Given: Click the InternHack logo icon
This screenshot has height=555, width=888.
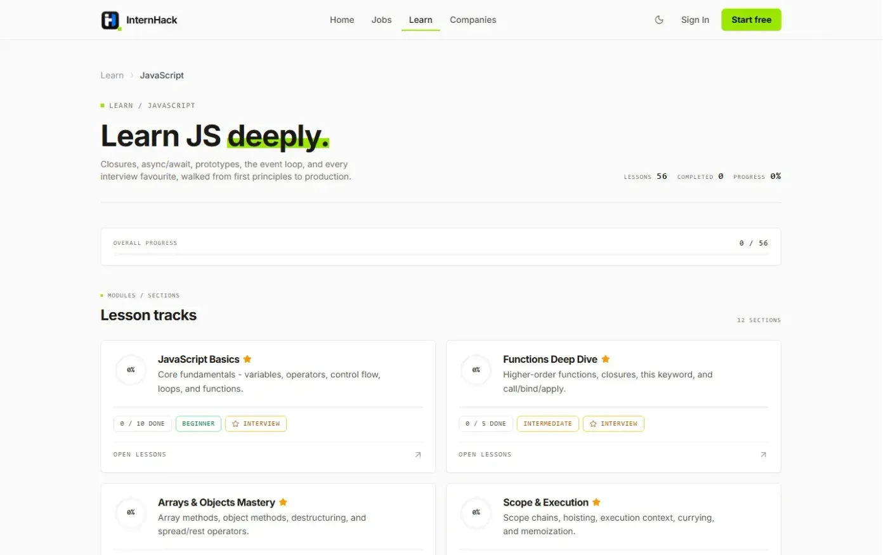Looking at the screenshot, I should [111, 20].
